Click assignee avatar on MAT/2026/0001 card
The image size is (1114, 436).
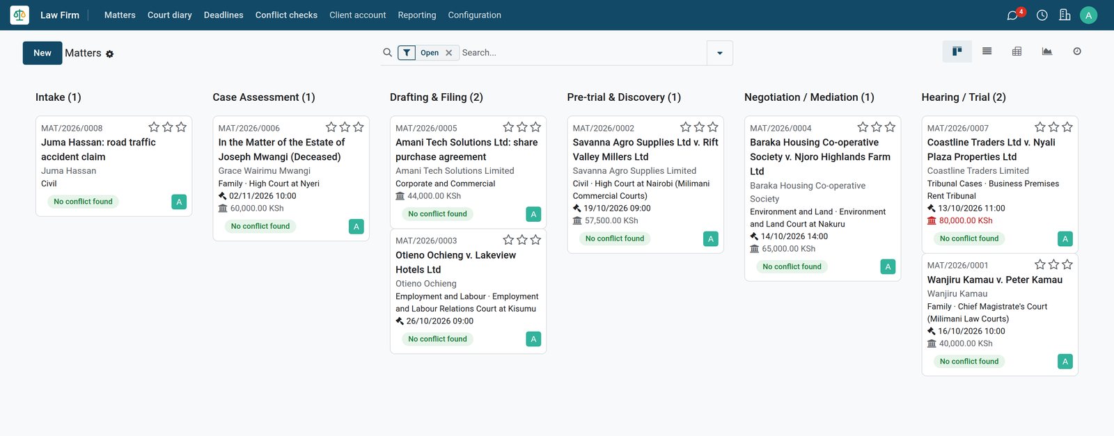point(1065,362)
